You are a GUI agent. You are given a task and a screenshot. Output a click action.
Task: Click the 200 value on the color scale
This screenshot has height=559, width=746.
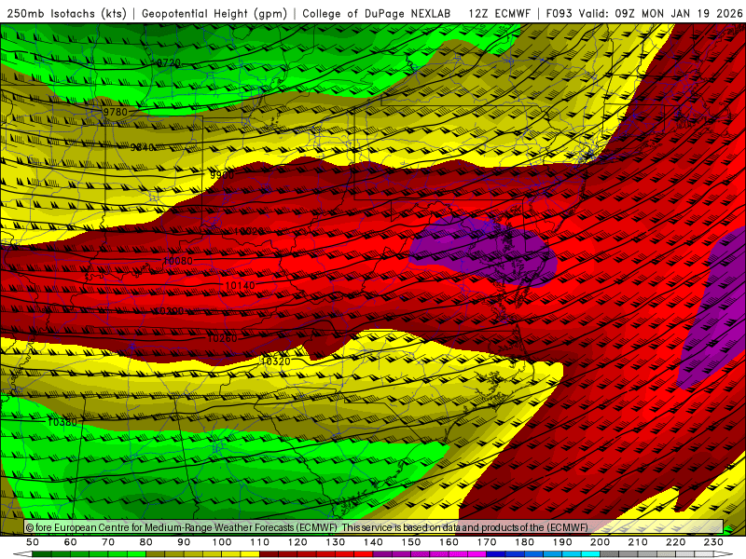point(600,542)
